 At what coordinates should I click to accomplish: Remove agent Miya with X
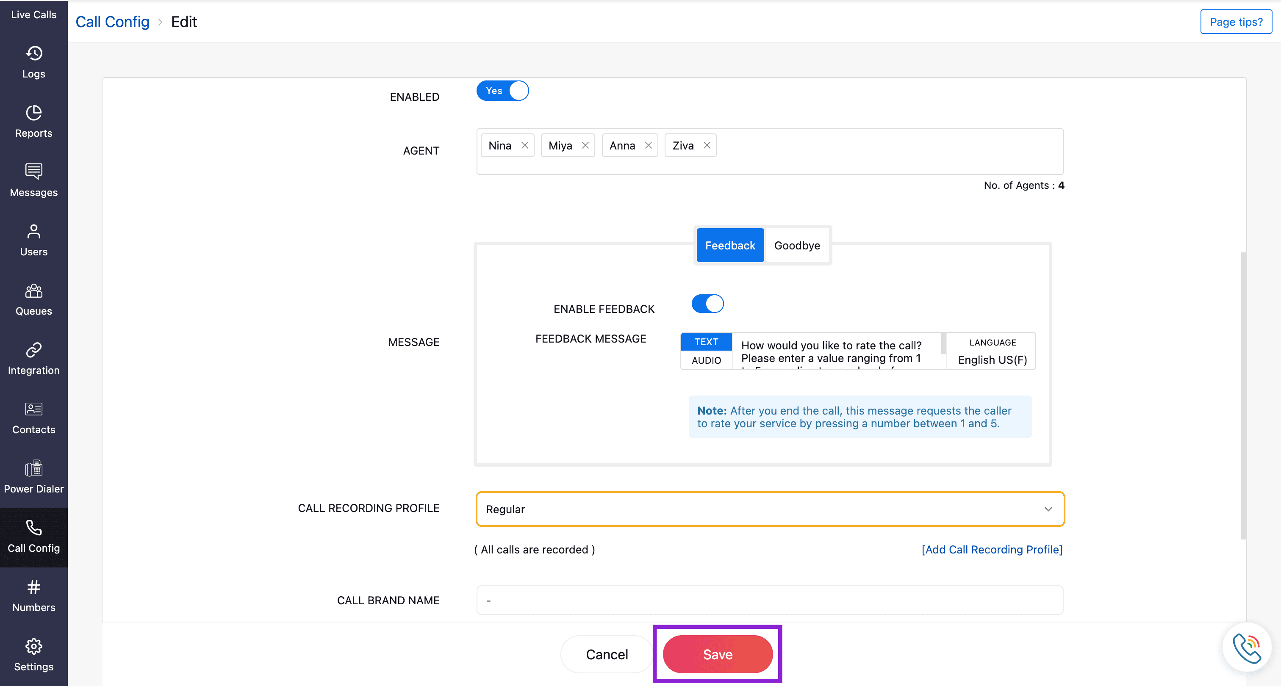pos(585,145)
